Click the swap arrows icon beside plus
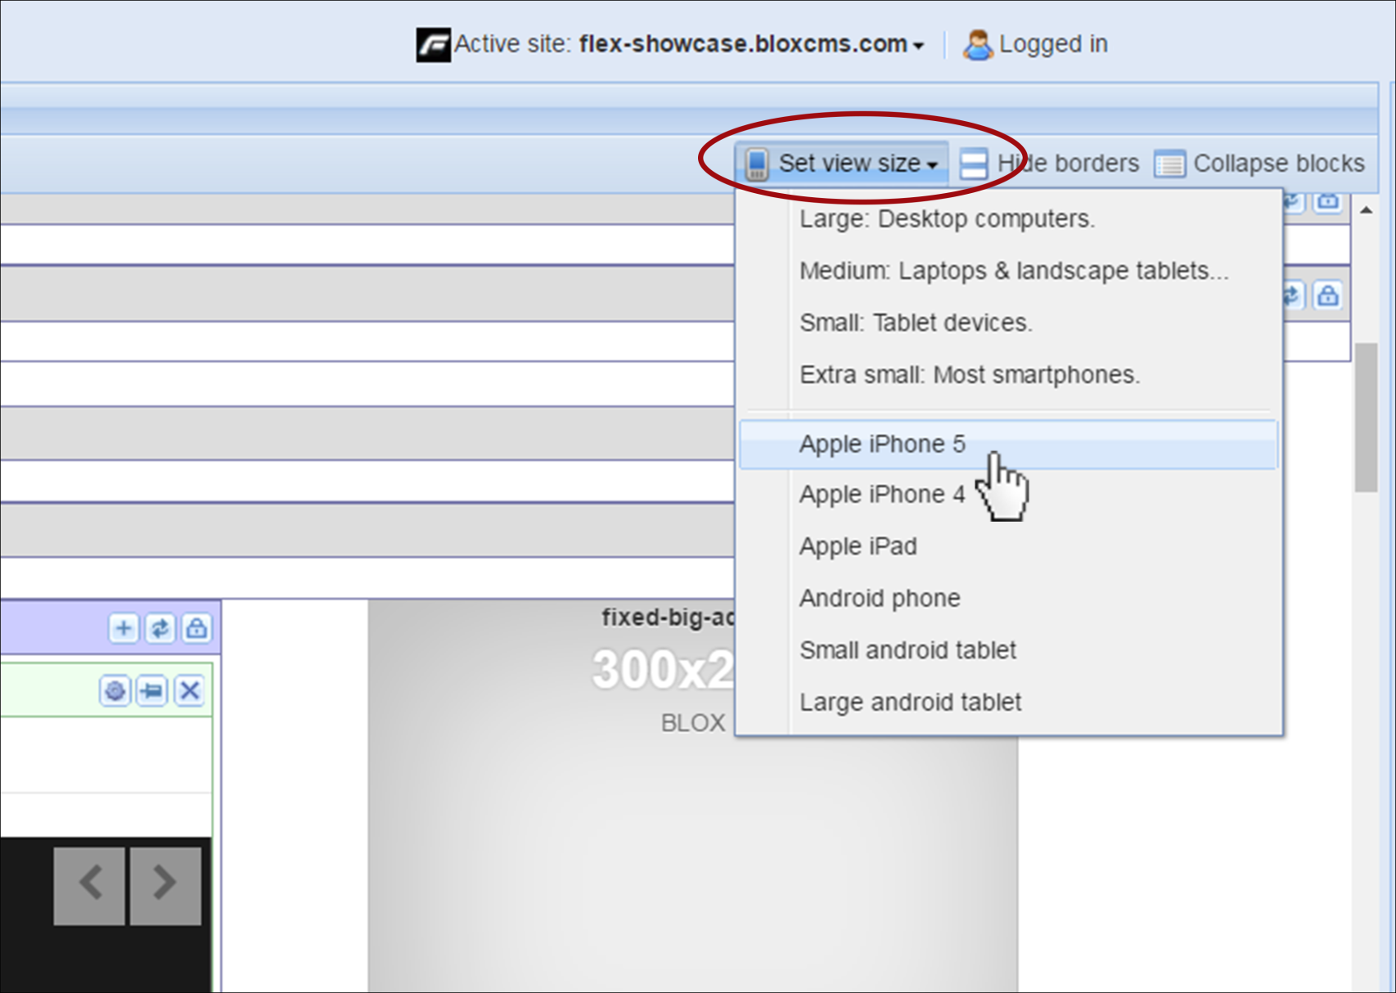 click(x=160, y=628)
